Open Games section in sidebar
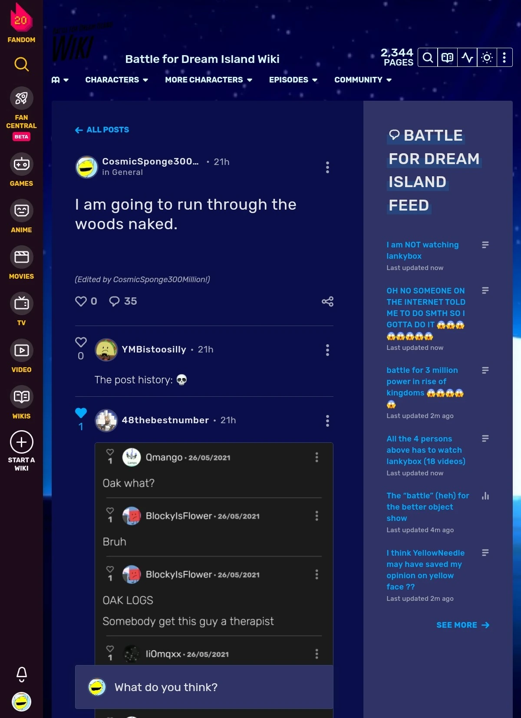The image size is (521, 718). [21, 170]
